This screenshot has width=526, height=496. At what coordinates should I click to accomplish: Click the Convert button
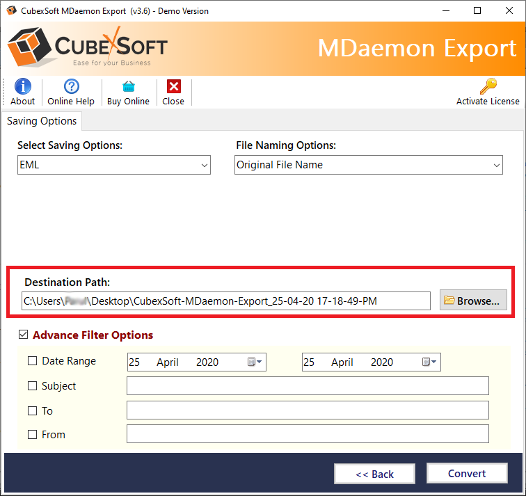467,473
